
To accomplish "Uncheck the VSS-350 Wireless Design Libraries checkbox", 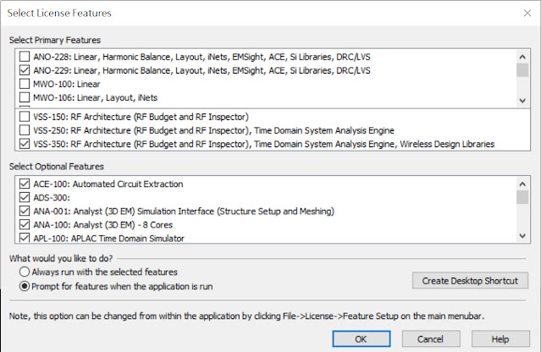I will pyautogui.click(x=24, y=144).
